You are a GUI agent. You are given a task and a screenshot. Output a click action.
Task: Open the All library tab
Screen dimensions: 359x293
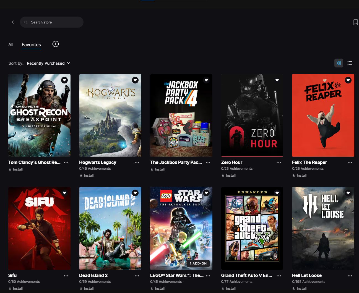tap(11, 45)
